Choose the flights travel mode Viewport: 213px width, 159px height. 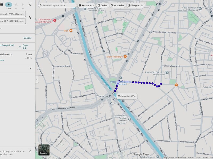tap(23, 5)
